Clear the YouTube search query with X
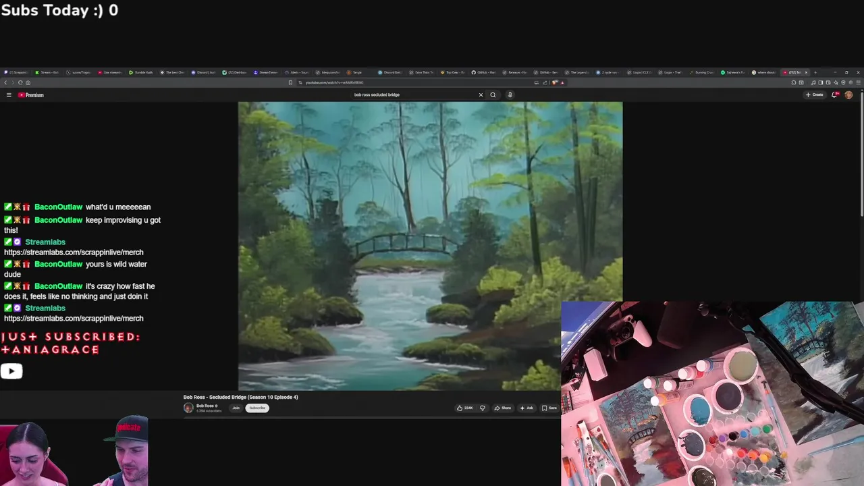Image resolution: width=864 pixels, height=486 pixels. pos(481,95)
